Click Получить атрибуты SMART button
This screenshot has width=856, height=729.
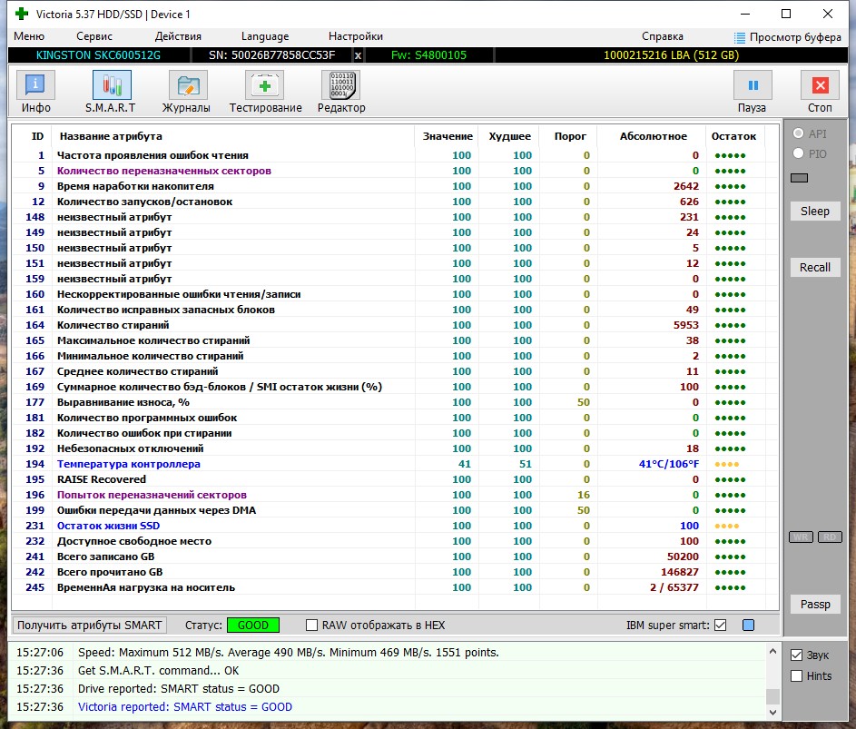pyautogui.click(x=90, y=625)
